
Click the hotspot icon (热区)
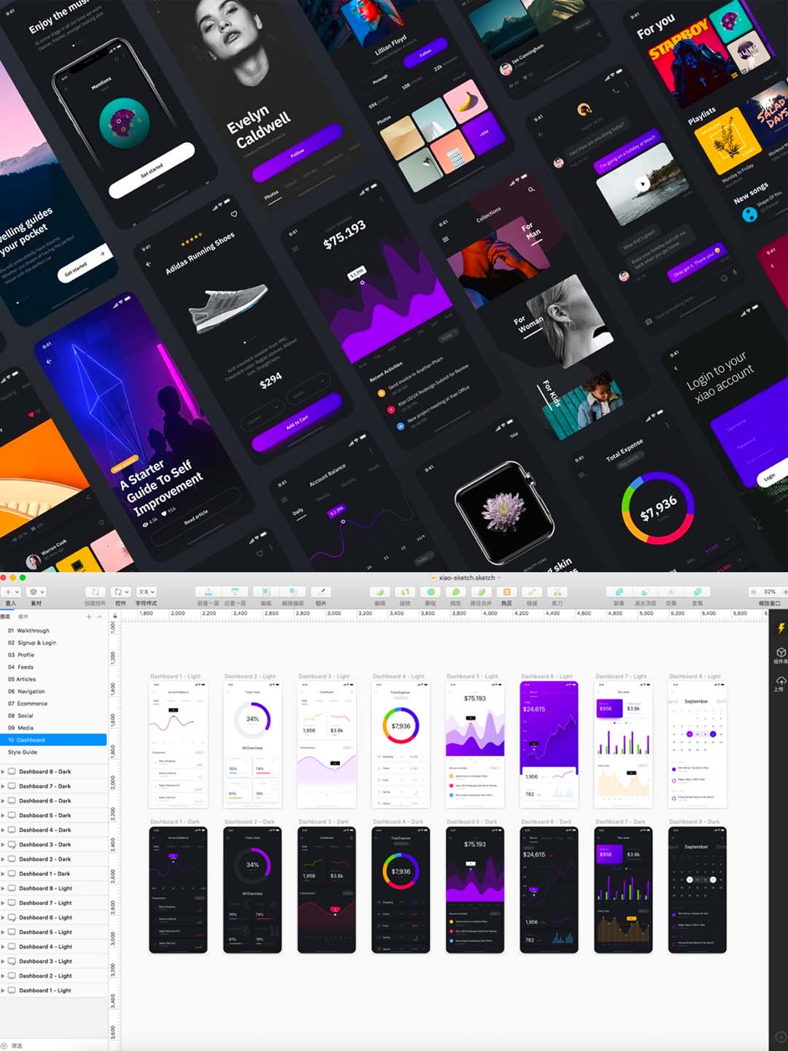pyautogui.click(x=506, y=593)
